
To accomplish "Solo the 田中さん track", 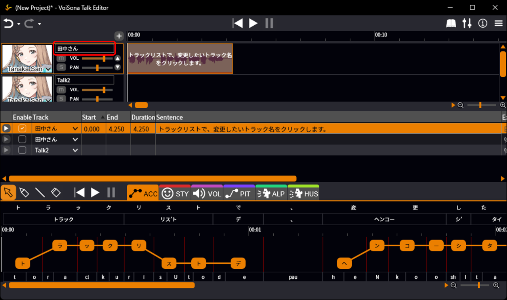I will [61, 67].
